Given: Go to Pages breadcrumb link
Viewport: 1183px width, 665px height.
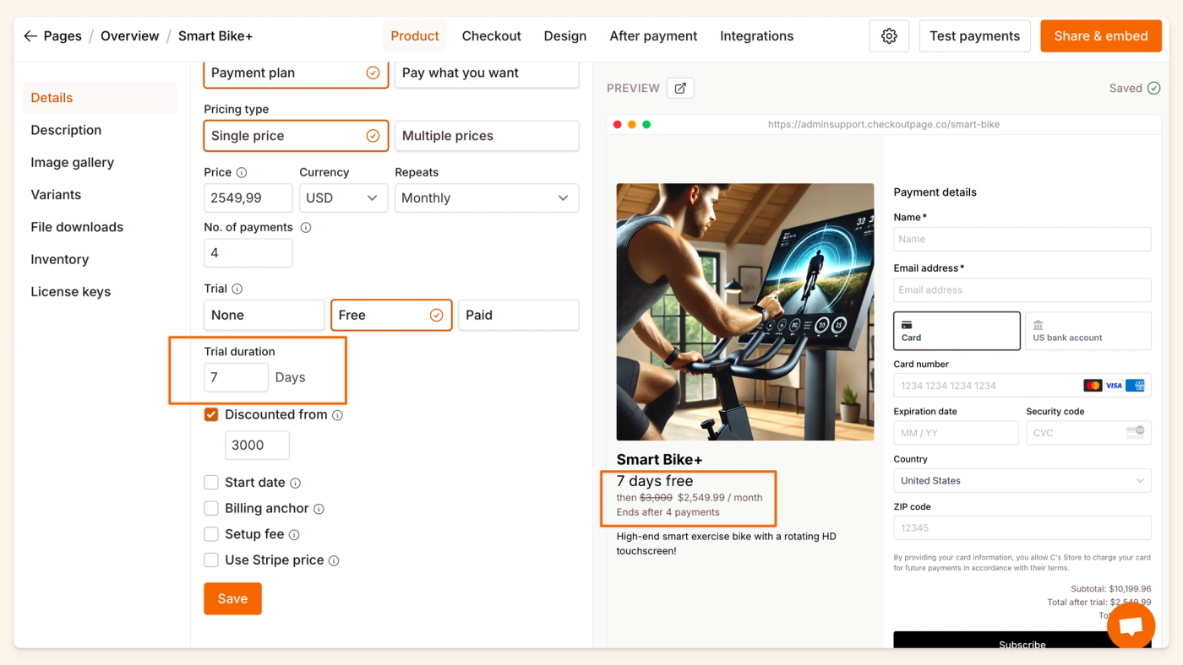Looking at the screenshot, I should [63, 36].
